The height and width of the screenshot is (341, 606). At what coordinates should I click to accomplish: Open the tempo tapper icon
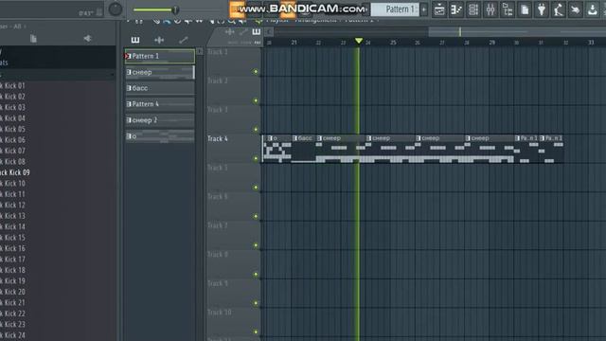[x=559, y=9]
